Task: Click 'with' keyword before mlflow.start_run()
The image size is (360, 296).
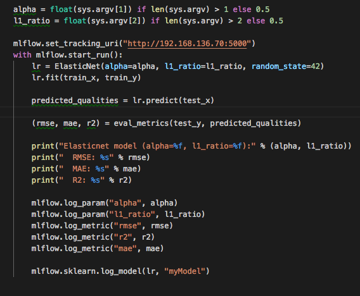Action: pos(22,55)
